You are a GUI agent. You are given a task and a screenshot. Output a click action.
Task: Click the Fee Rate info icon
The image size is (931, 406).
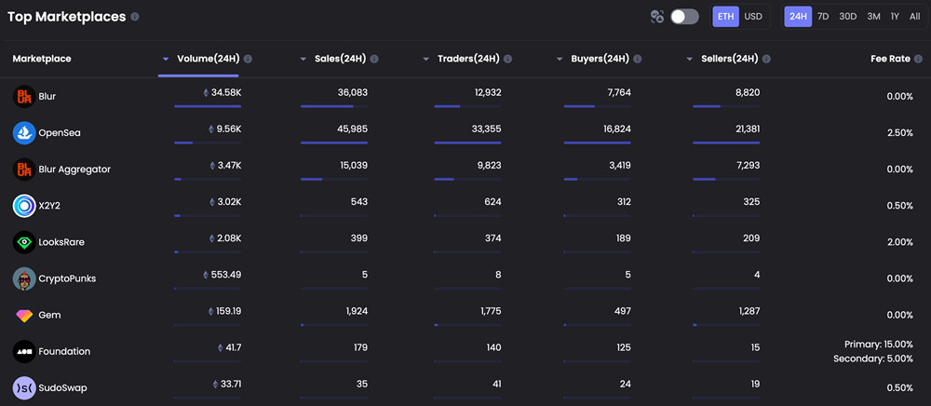tap(919, 59)
